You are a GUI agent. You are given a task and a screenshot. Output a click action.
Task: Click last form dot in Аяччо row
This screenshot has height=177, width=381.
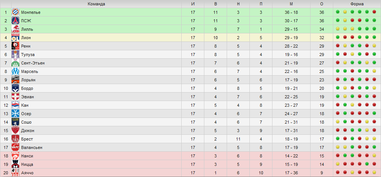(374, 172)
